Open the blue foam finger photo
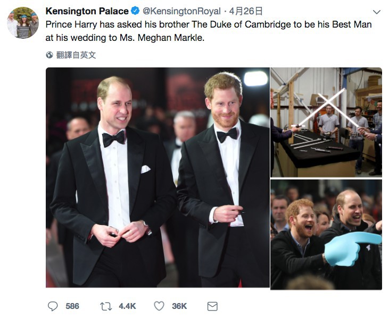 tap(326, 234)
